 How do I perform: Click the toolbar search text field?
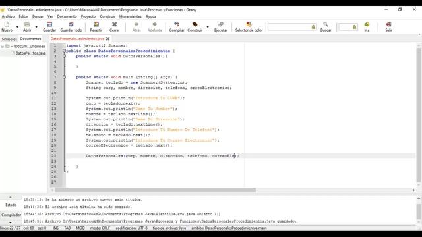[292, 27]
